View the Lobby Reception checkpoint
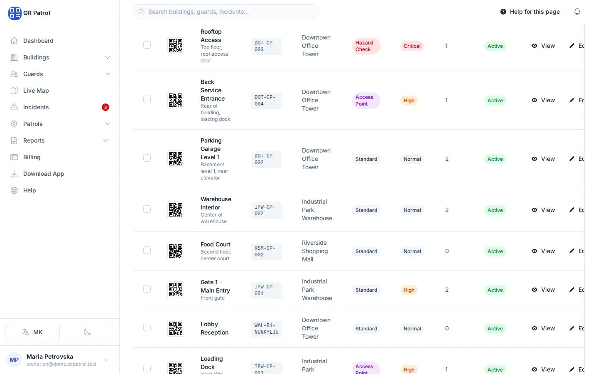 (x=543, y=328)
